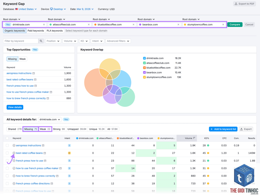The width and height of the screenshot is (260, 195).
Task: Click the View details button
Action: (15, 107)
